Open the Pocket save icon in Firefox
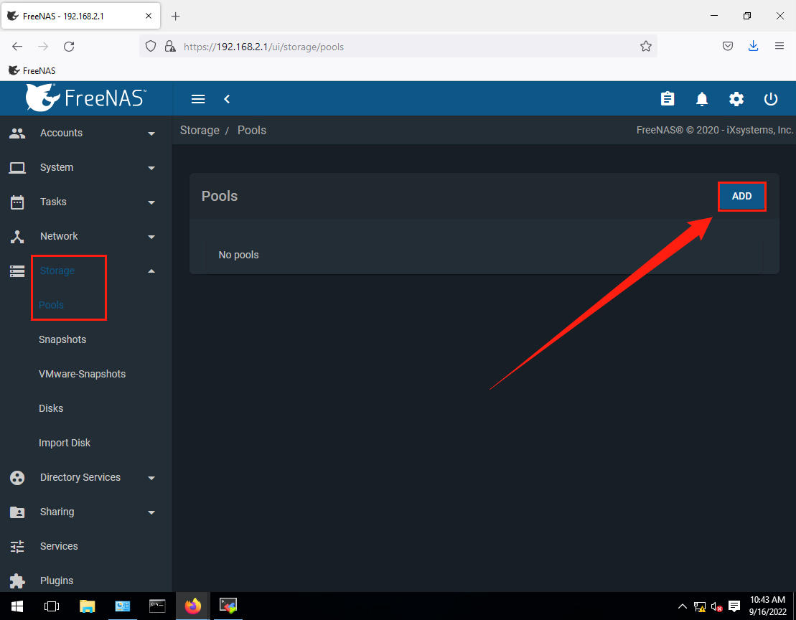 tap(728, 46)
